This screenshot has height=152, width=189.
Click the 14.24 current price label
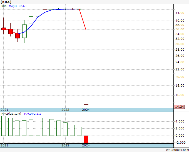pos(179,107)
